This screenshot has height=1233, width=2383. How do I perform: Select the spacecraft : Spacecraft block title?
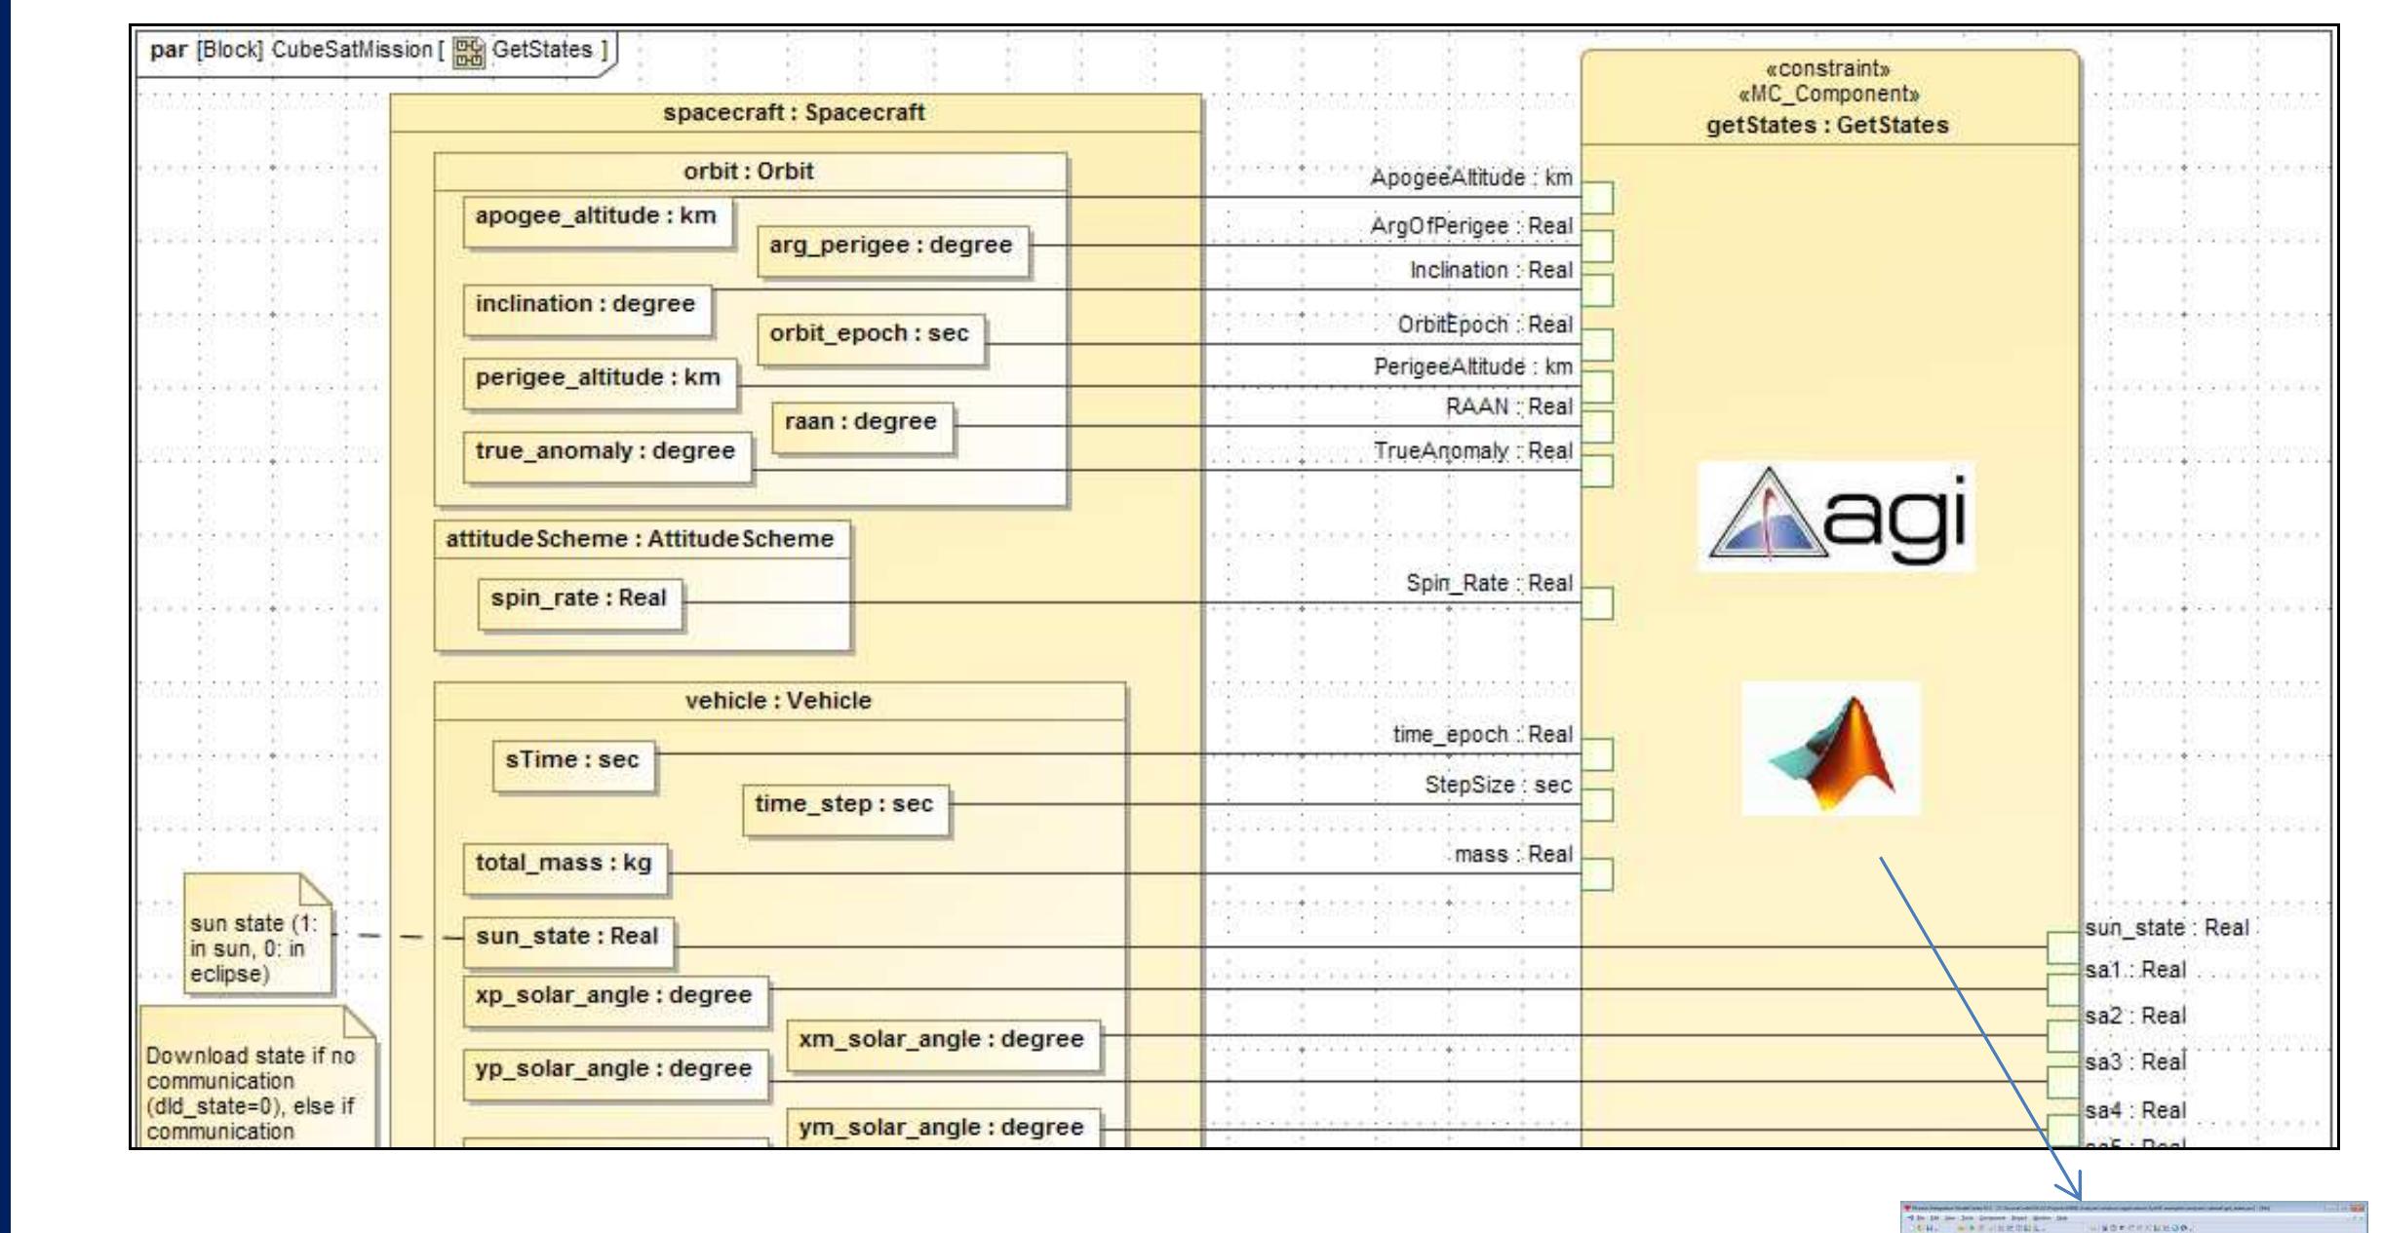(794, 113)
